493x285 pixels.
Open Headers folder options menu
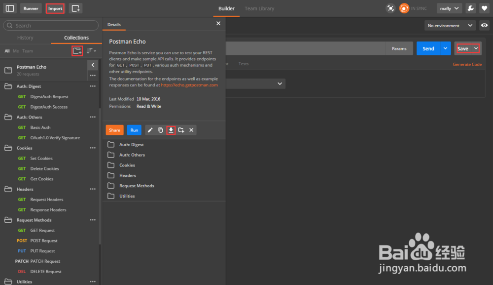93,189
